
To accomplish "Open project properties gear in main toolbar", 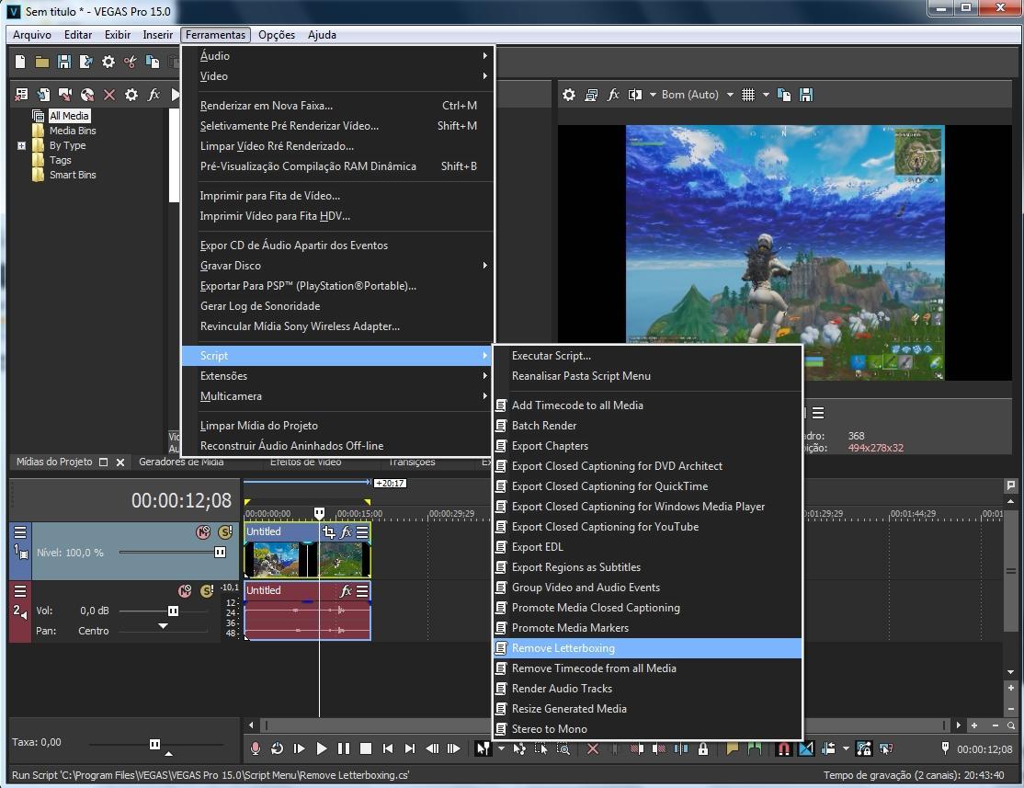I will pyautogui.click(x=108, y=62).
